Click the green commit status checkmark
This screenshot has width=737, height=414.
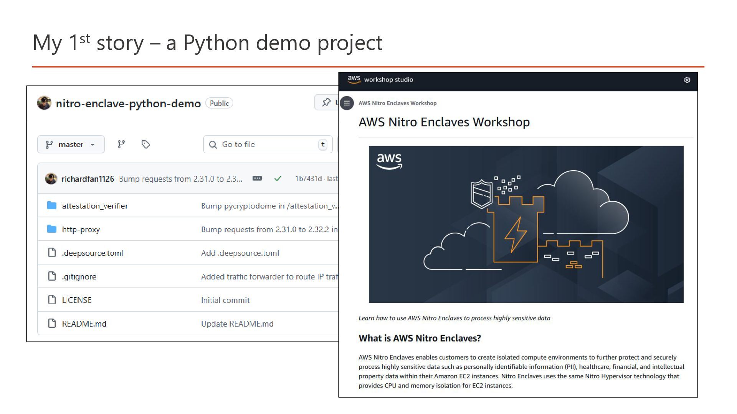(278, 179)
